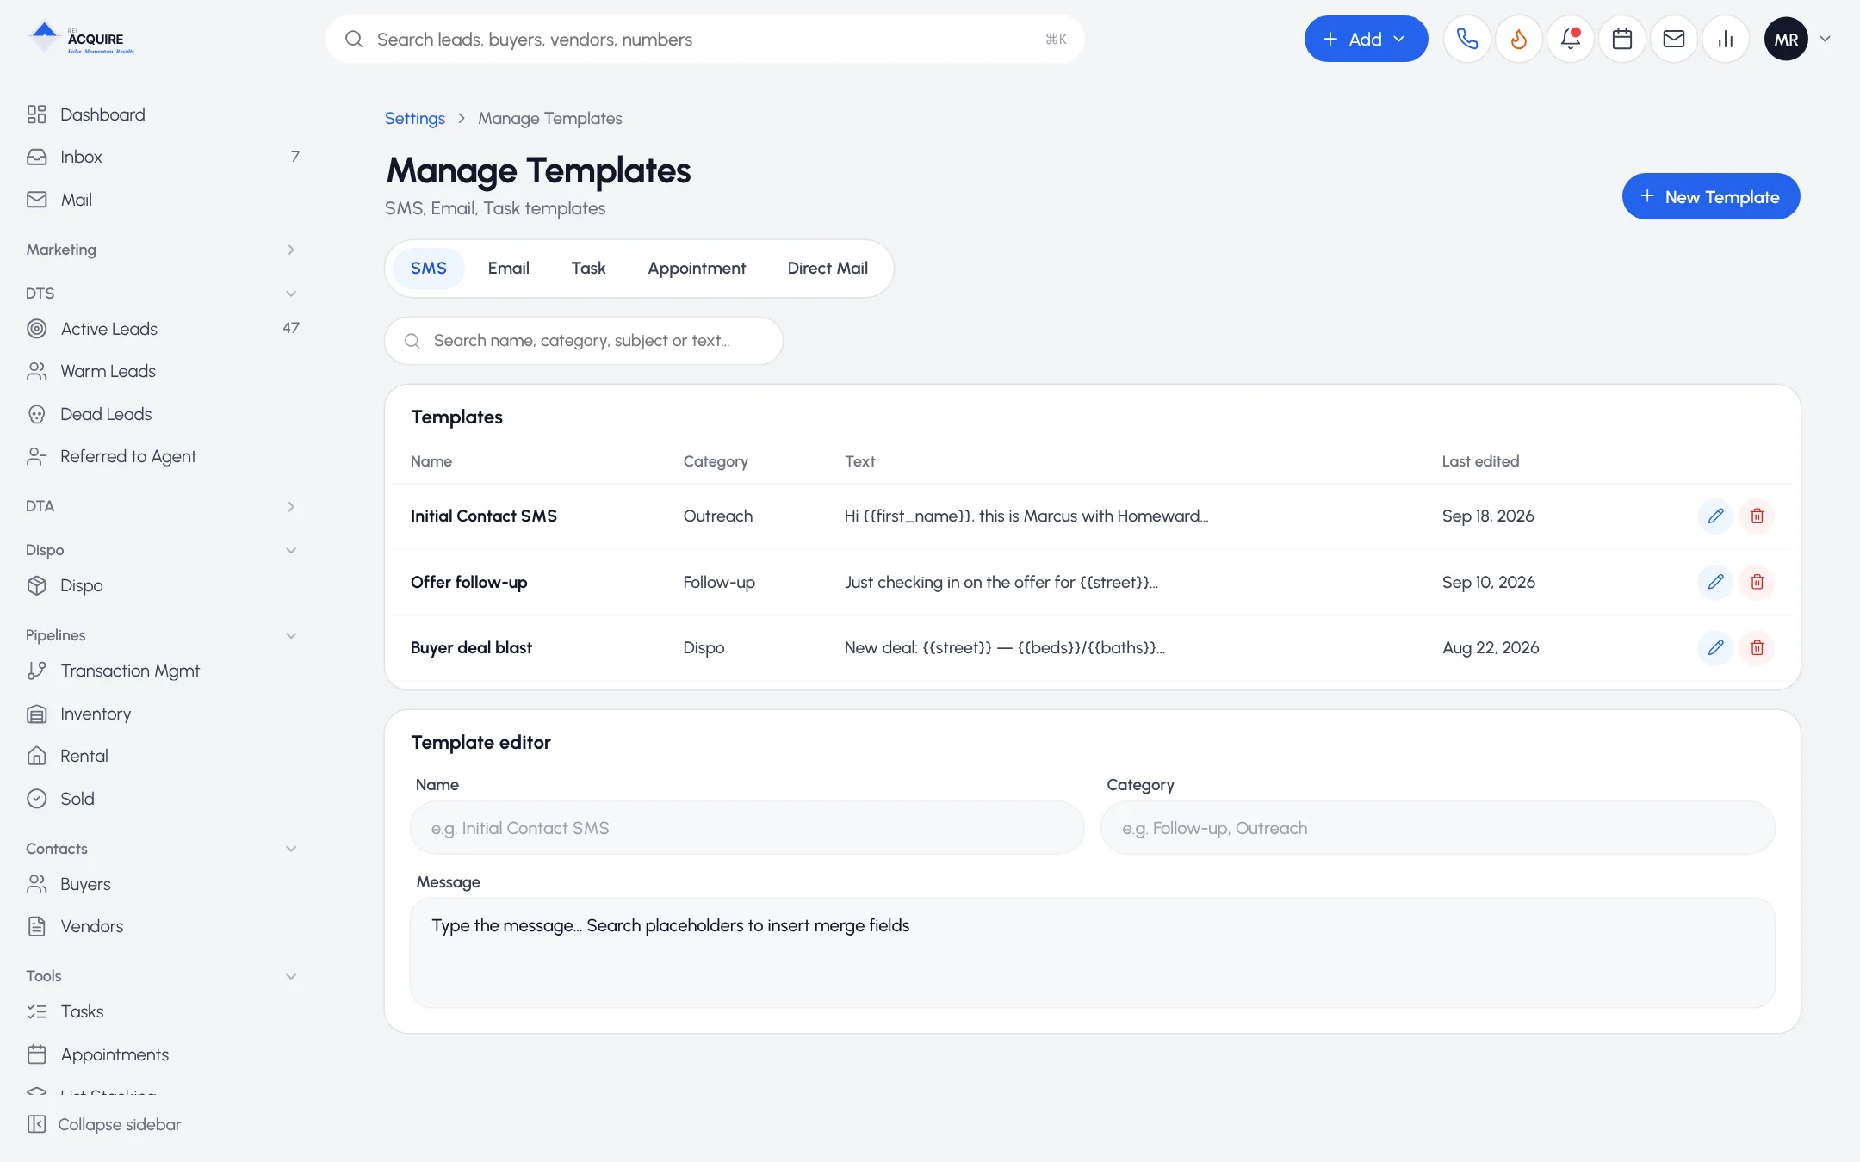Viewport: 1860px width, 1162px height.
Task: Delete the Buyer deal blast template
Action: coord(1757,647)
